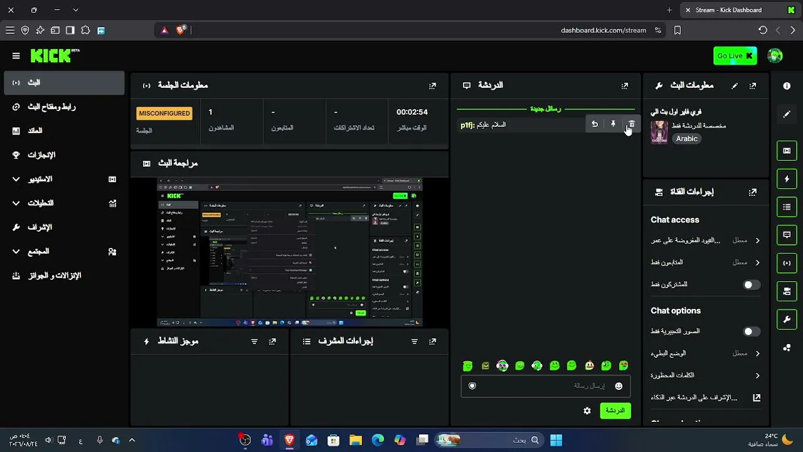Image resolution: width=803 pixels, height=452 pixels.
Task: Pop out the معلومات الجلسة panel
Action: [432, 86]
